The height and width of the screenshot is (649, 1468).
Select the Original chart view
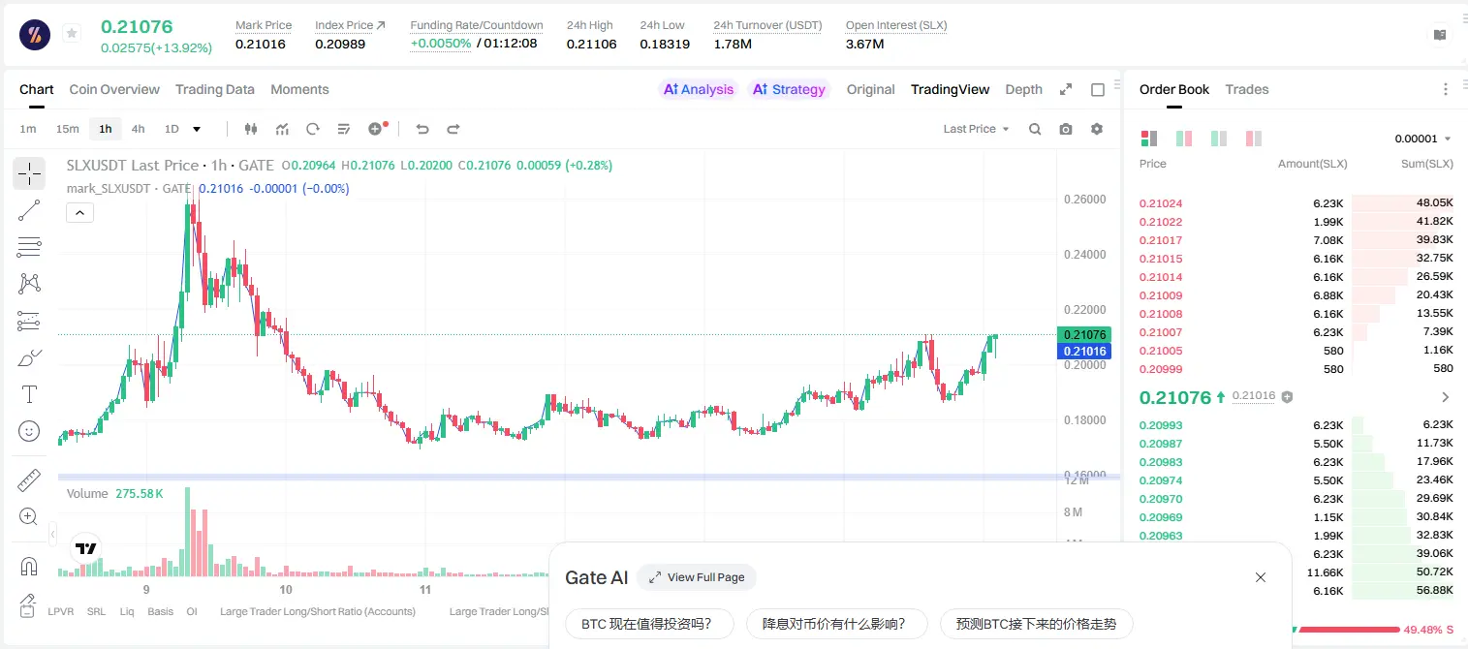[x=870, y=89]
